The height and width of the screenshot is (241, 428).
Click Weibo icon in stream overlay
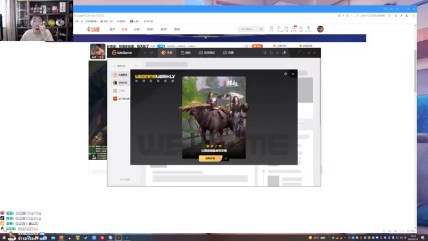click(x=2, y=213)
